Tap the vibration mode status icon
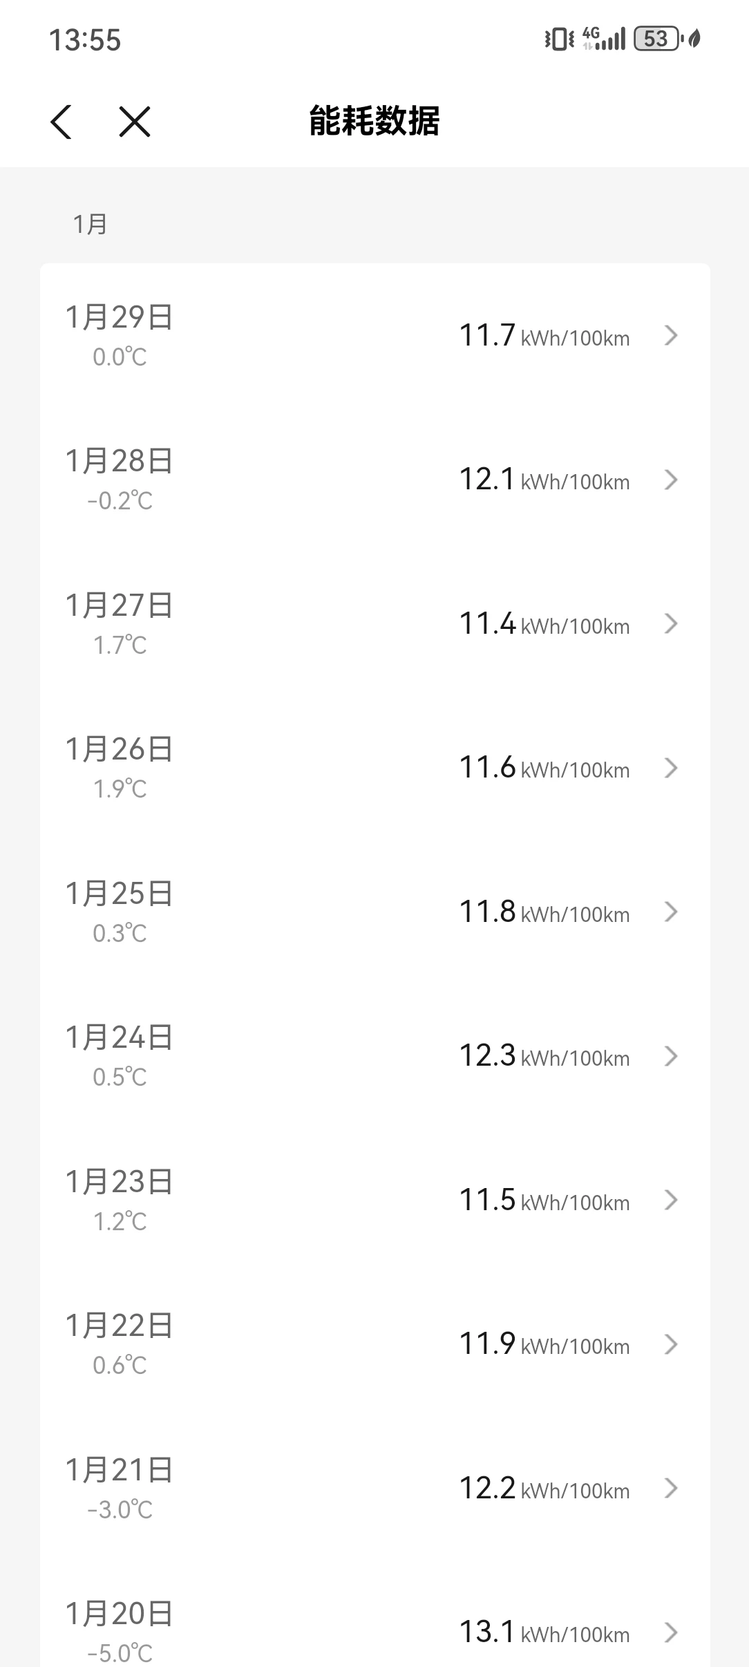The height and width of the screenshot is (1667, 749). (559, 39)
